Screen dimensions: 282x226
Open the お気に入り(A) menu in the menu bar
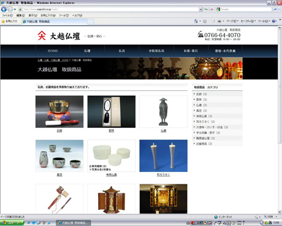point(48,15)
